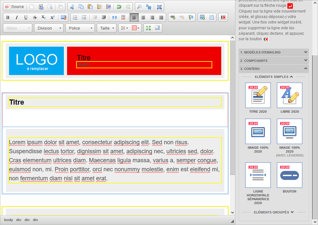Expand the Eléments groupés group

(x=274, y=212)
